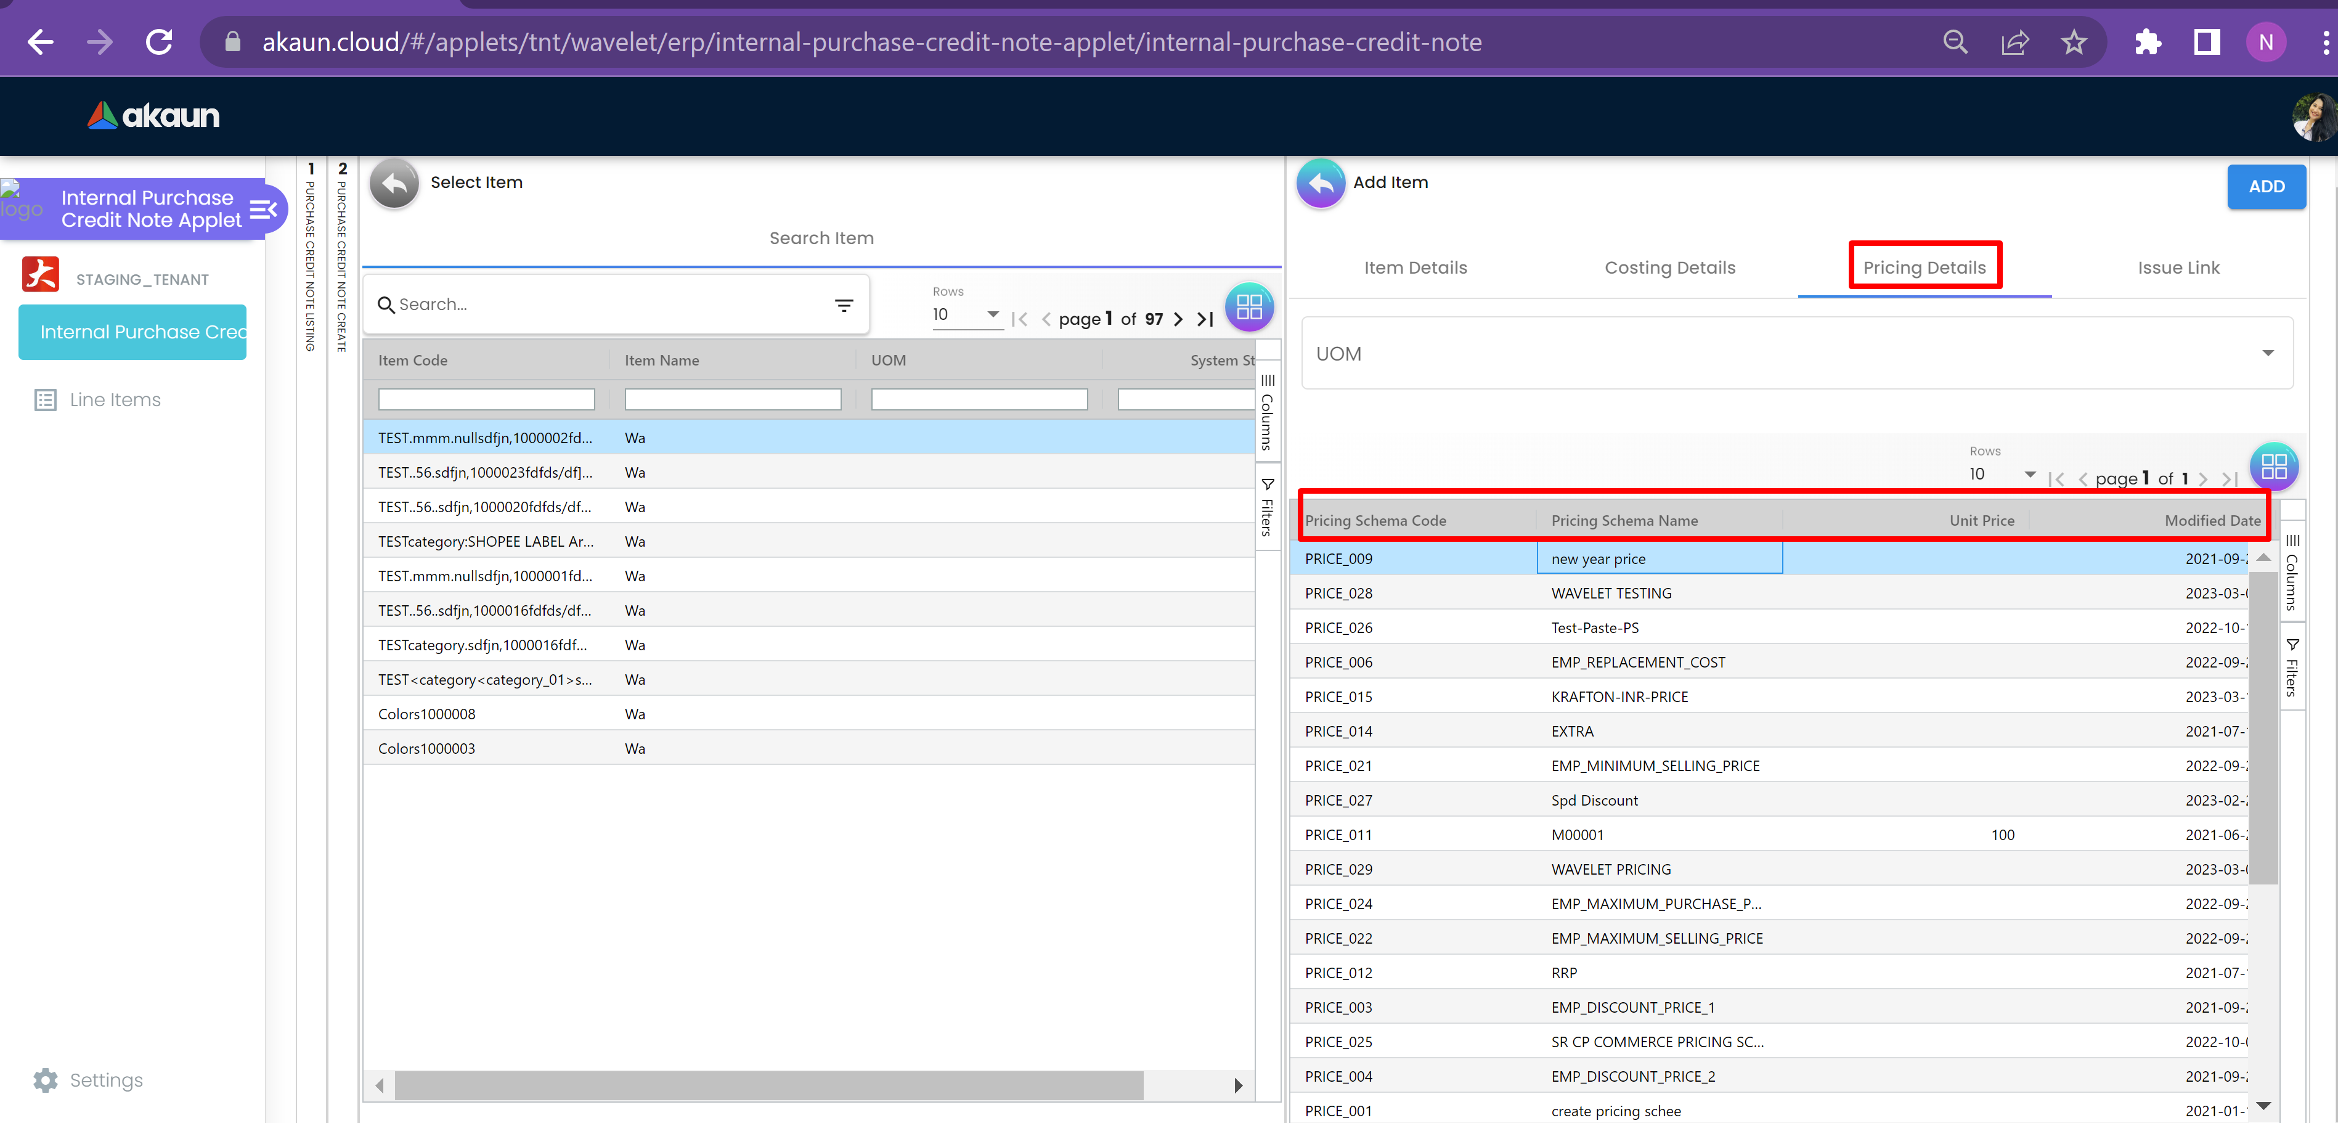Switch to Issue Link tab
Screen dimensions: 2338x1123
tap(2177, 268)
